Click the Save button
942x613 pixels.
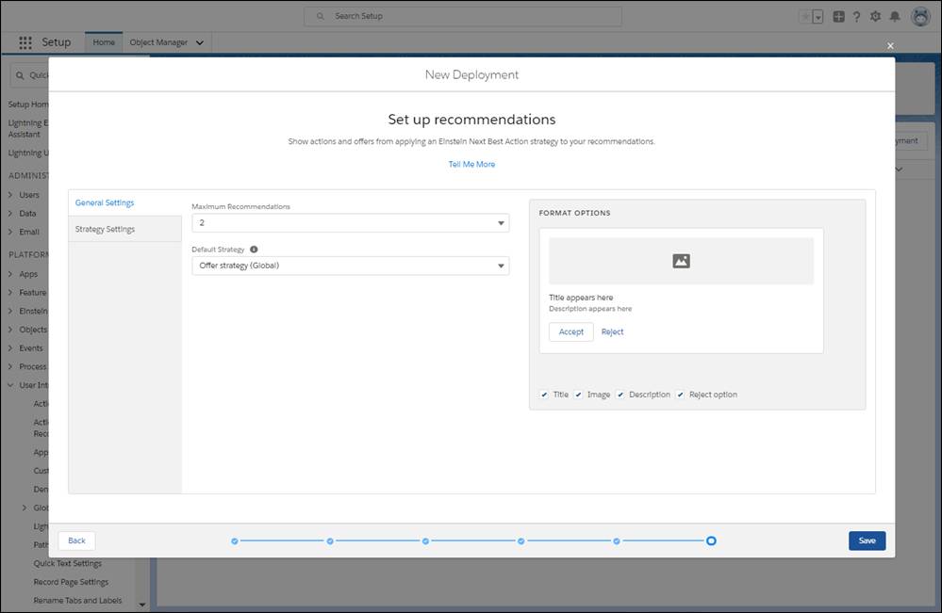[867, 541]
